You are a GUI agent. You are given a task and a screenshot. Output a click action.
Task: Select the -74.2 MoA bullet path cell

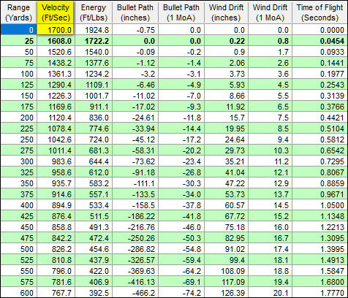pyautogui.click(x=181, y=292)
